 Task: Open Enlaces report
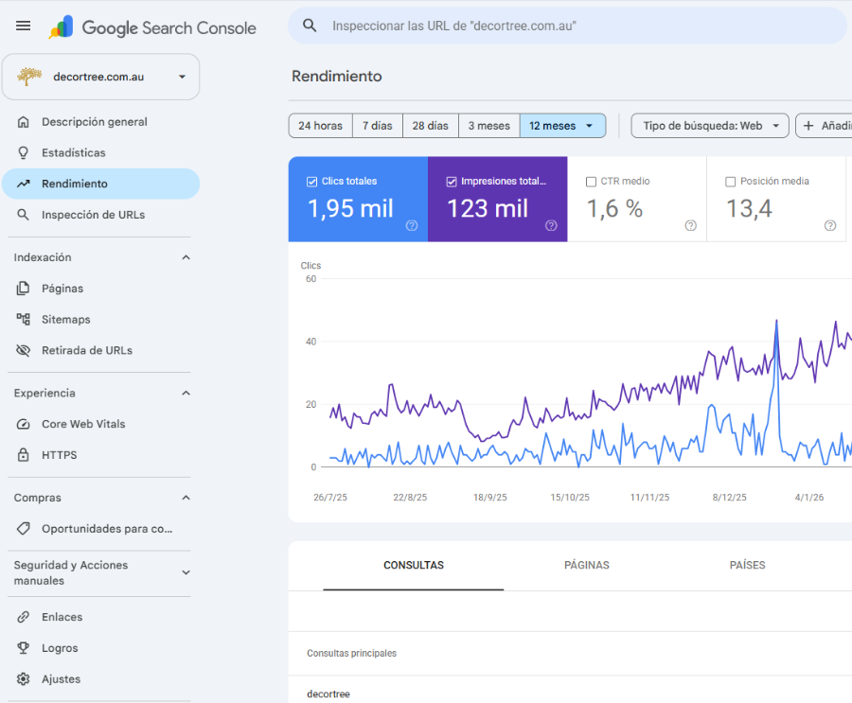[101, 617]
